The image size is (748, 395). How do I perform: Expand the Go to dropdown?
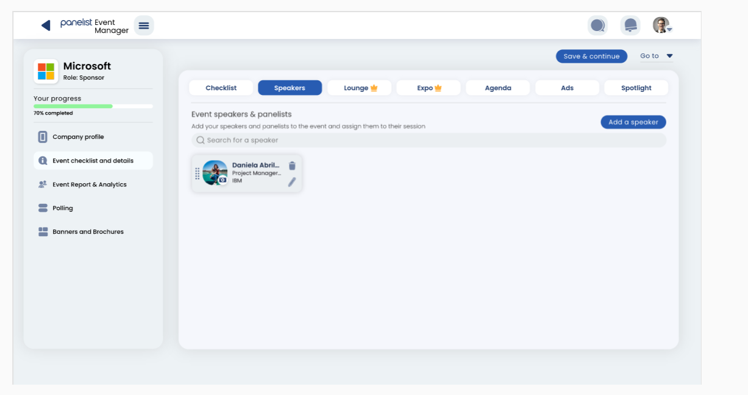point(657,56)
